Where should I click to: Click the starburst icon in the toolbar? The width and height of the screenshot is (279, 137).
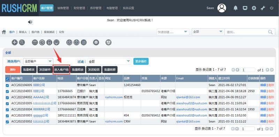[96, 42]
